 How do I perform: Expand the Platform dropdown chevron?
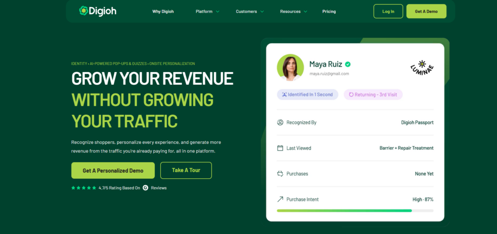[217, 11]
